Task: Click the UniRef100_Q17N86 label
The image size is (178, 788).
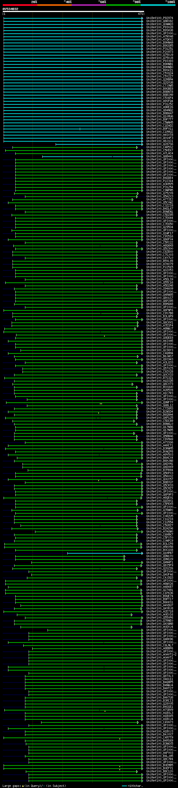Action: tap(159, 427)
